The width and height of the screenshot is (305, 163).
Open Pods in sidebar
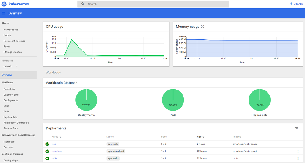point(6,112)
